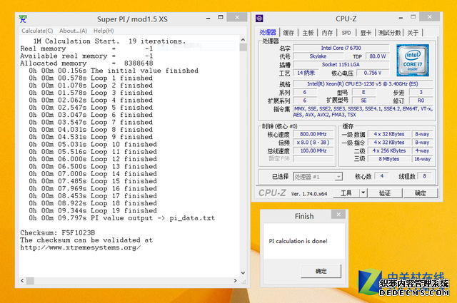
Task: Click the '1M Calculation Start. 19 iterations.' line
Action: [x=109, y=41]
